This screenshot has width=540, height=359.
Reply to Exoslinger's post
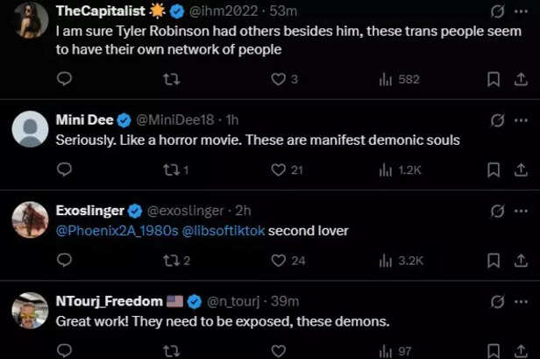64,260
